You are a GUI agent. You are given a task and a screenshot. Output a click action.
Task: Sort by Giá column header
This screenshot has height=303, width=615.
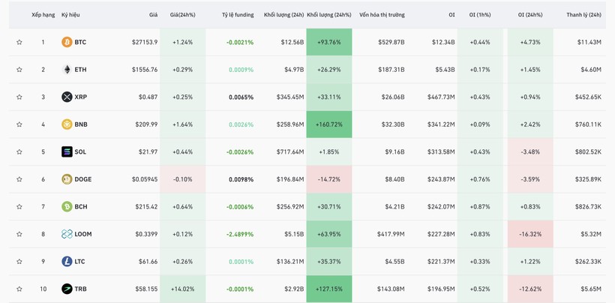tap(153, 15)
